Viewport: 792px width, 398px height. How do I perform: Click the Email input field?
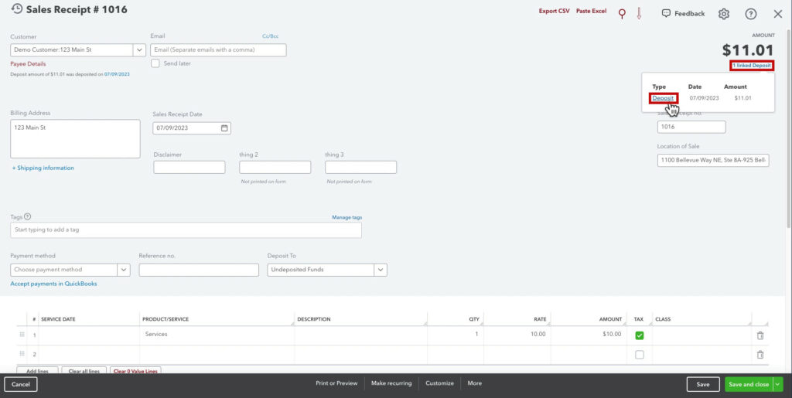pyautogui.click(x=218, y=50)
